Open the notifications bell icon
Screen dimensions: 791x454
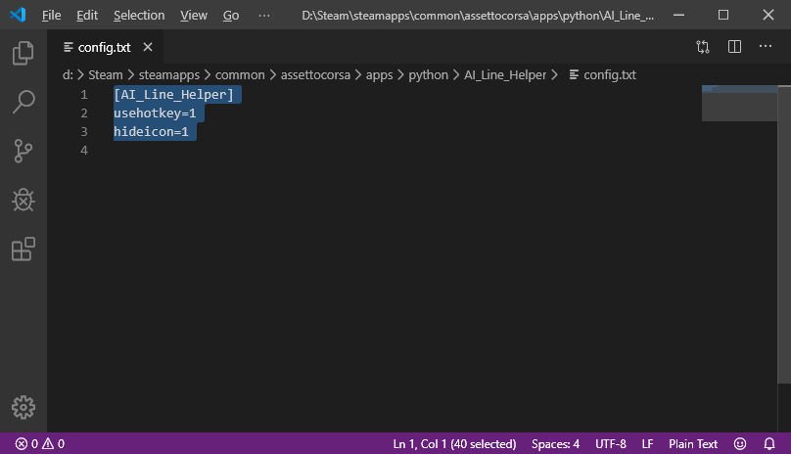(x=768, y=443)
